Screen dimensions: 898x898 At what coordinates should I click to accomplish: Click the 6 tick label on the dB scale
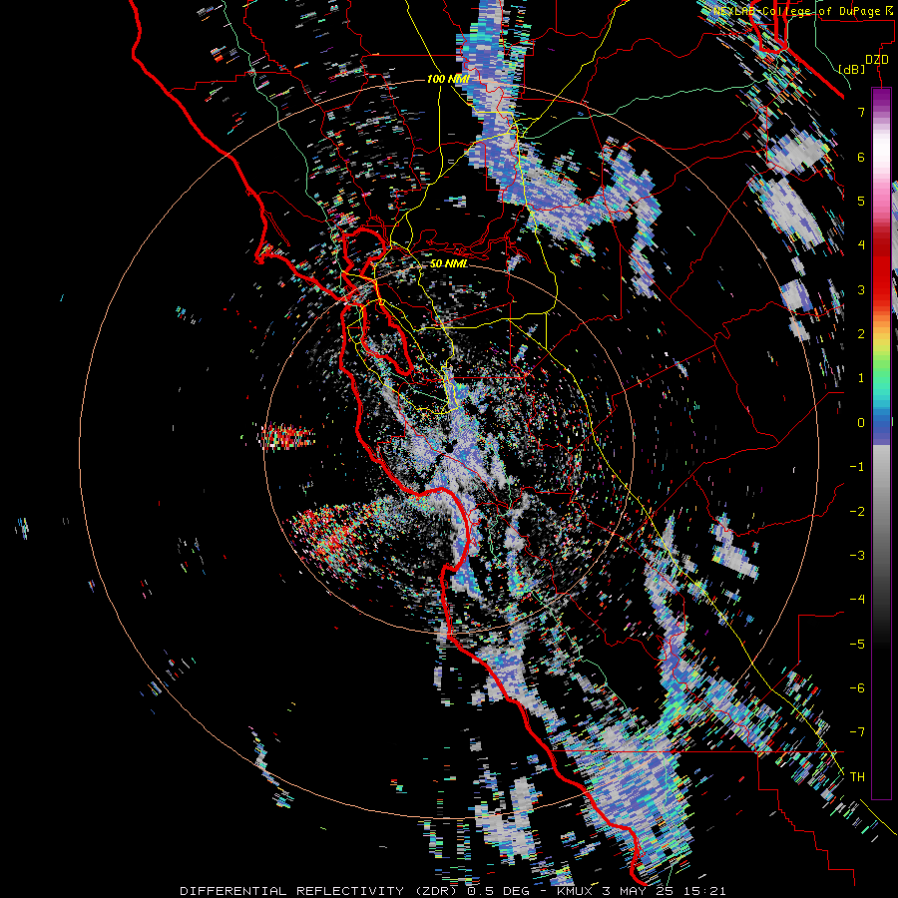[861, 157]
